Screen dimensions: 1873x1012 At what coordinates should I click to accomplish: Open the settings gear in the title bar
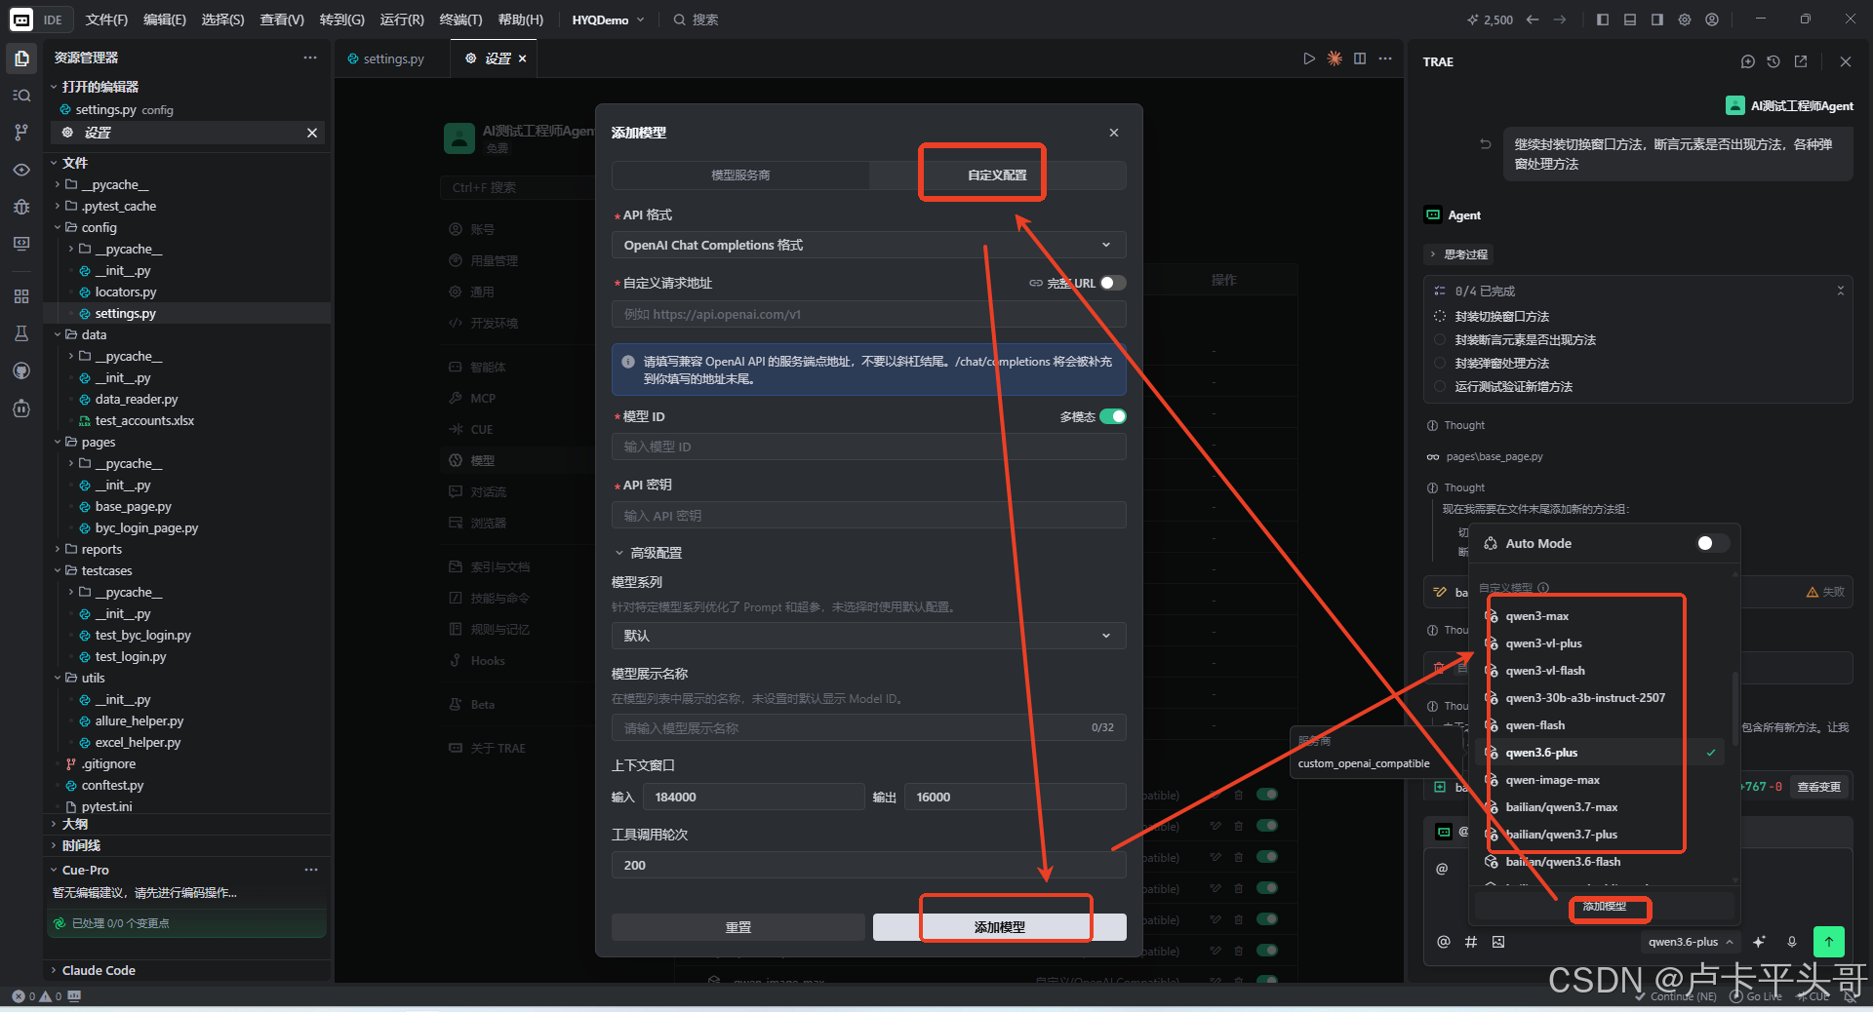1685,19
